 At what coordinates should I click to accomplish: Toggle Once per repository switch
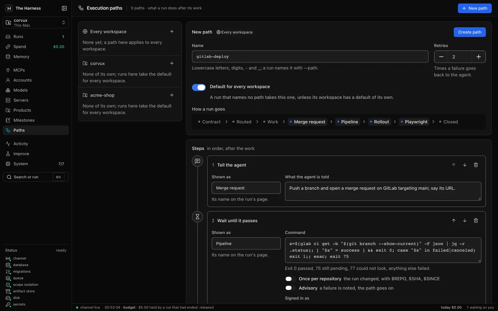(290, 279)
